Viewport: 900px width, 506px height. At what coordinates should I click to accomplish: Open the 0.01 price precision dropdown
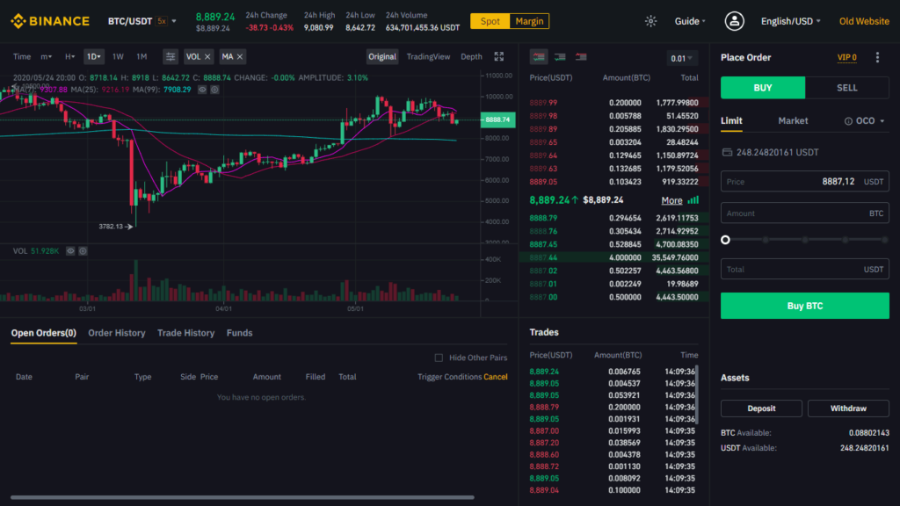pyautogui.click(x=681, y=58)
